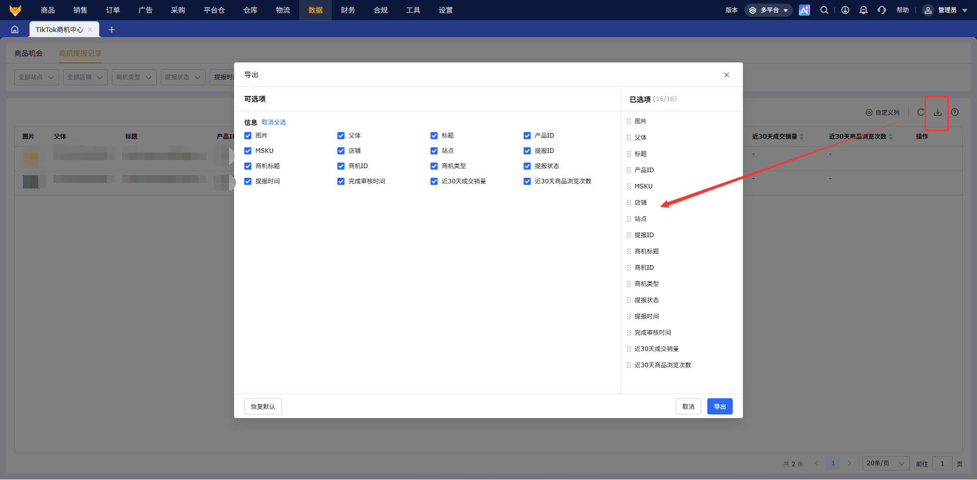The image size is (977, 480).
Task: Uncheck the 图片 checkbox
Action: coord(248,136)
